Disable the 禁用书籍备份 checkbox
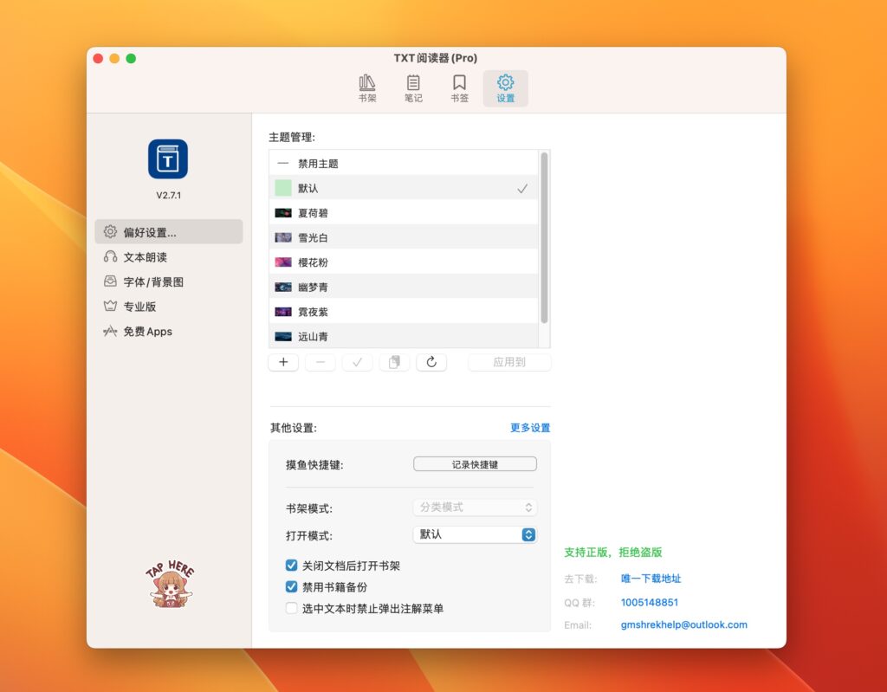 click(x=292, y=586)
